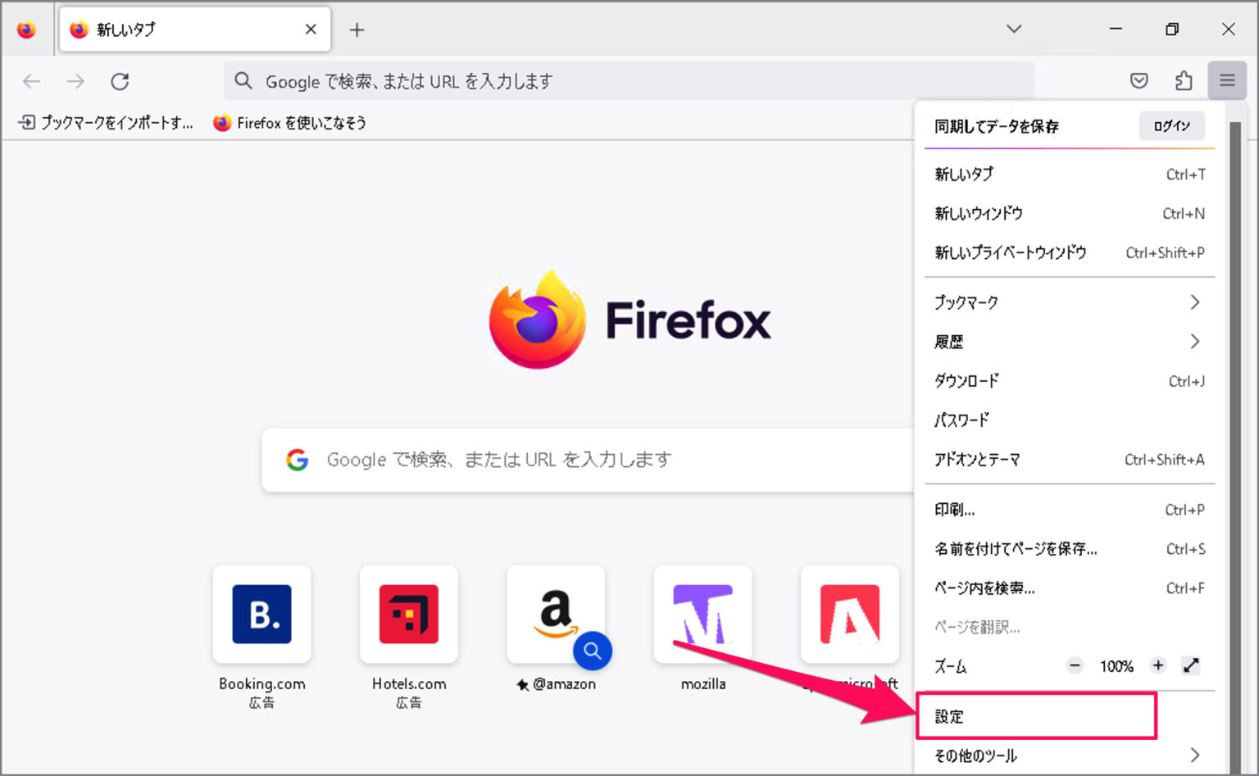The height and width of the screenshot is (776, 1259).
Task: Choose 印刷... in the menu
Action: click(1069, 510)
